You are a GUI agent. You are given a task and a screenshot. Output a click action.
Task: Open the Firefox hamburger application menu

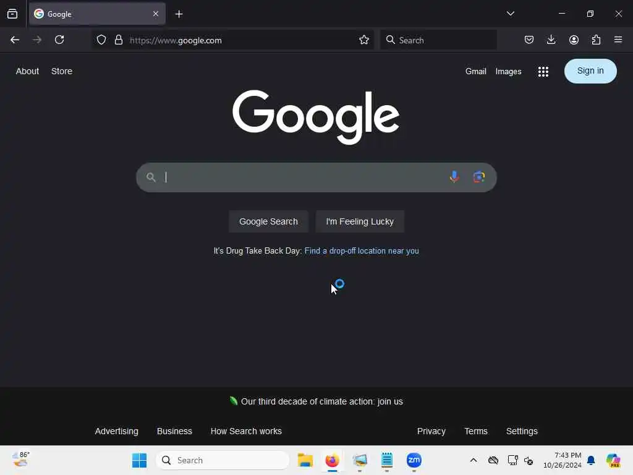(x=618, y=40)
